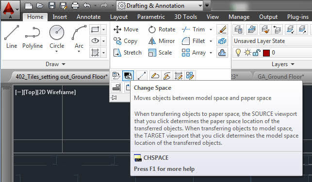
Task: Click the Edit Polyline icon
Action: (155, 75)
